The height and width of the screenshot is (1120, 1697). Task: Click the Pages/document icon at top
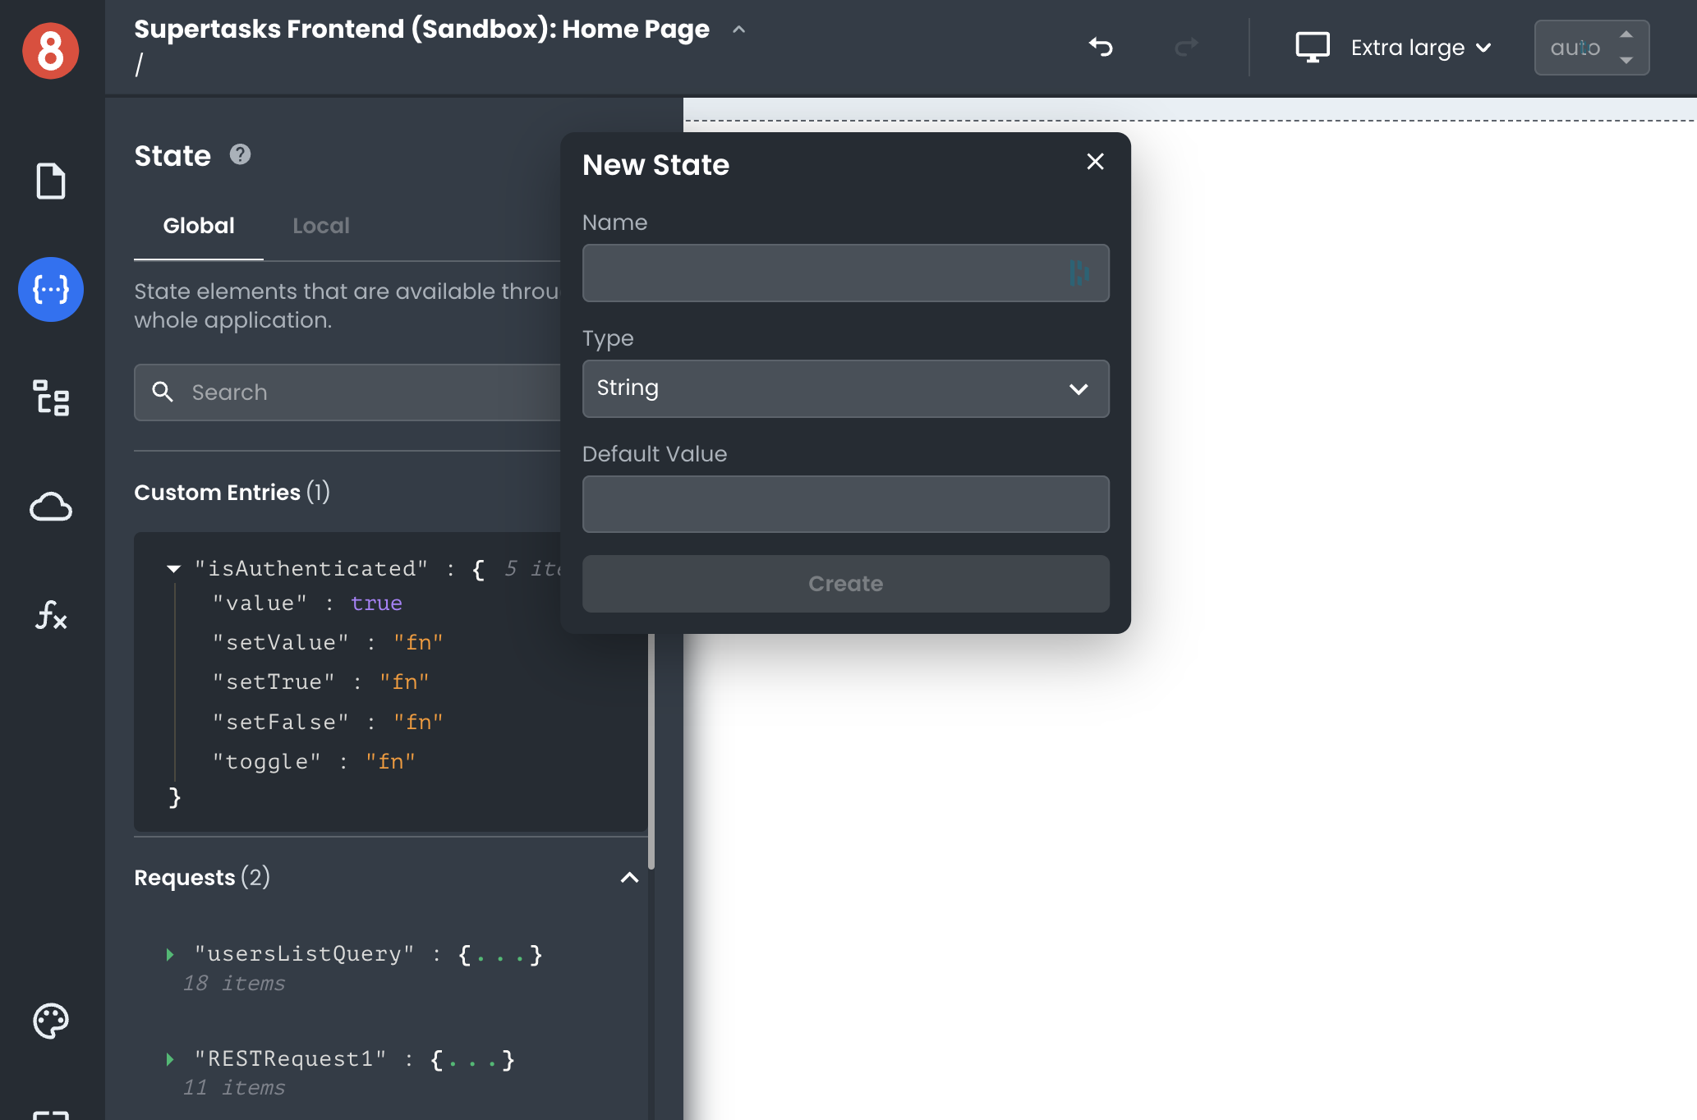click(x=50, y=181)
